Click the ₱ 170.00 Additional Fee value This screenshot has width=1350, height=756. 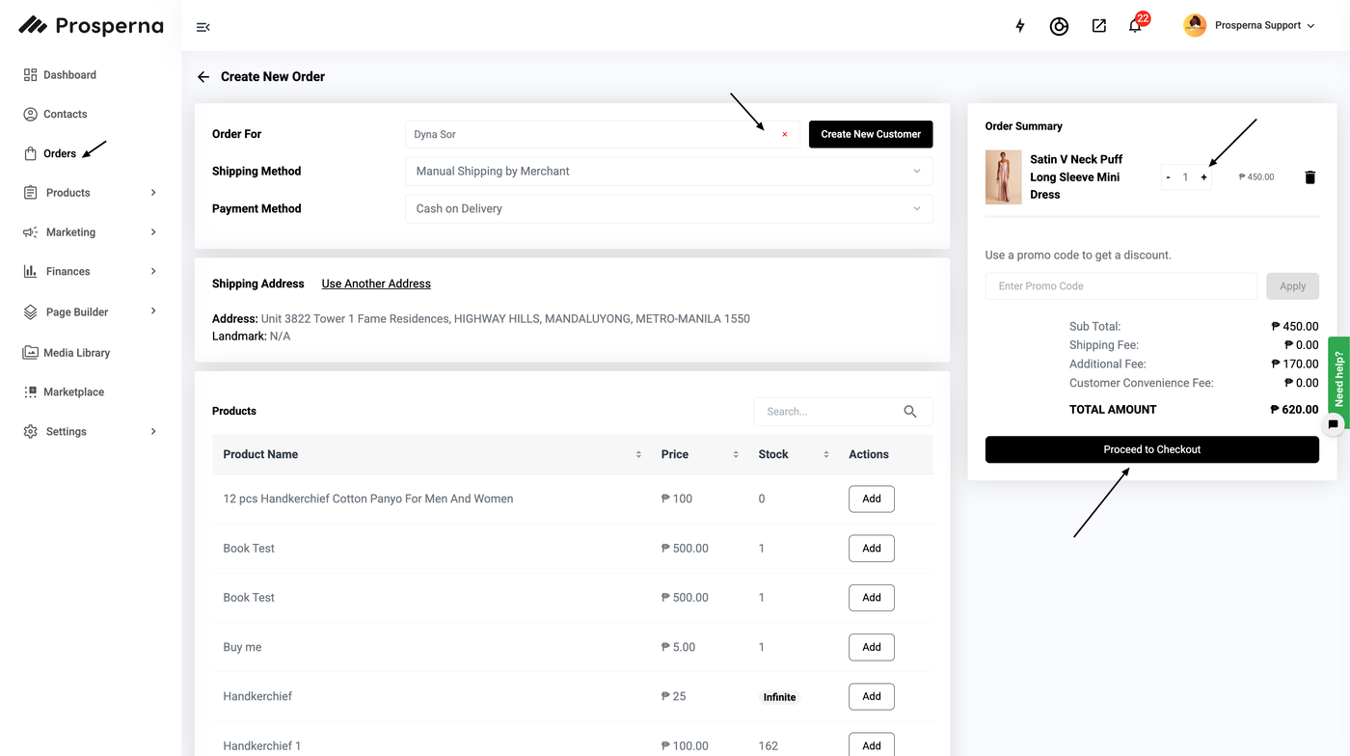point(1294,364)
